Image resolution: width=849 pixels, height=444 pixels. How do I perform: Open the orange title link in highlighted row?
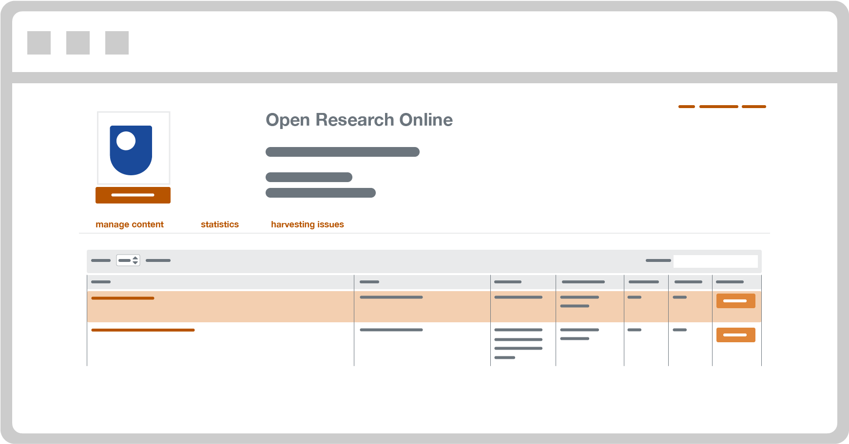click(x=123, y=298)
